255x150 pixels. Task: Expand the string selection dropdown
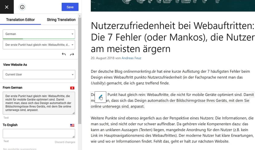[39, 45]
